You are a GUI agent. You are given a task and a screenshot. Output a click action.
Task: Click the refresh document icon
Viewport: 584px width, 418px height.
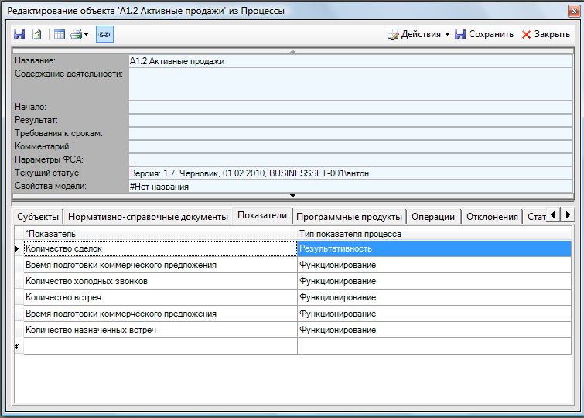[36, 34]
